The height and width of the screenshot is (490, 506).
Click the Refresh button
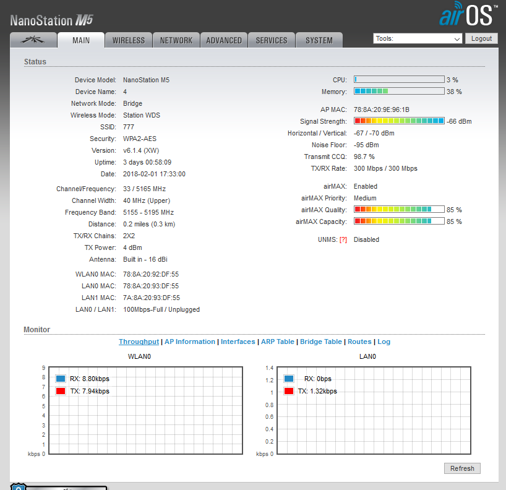tap(462, 468)
